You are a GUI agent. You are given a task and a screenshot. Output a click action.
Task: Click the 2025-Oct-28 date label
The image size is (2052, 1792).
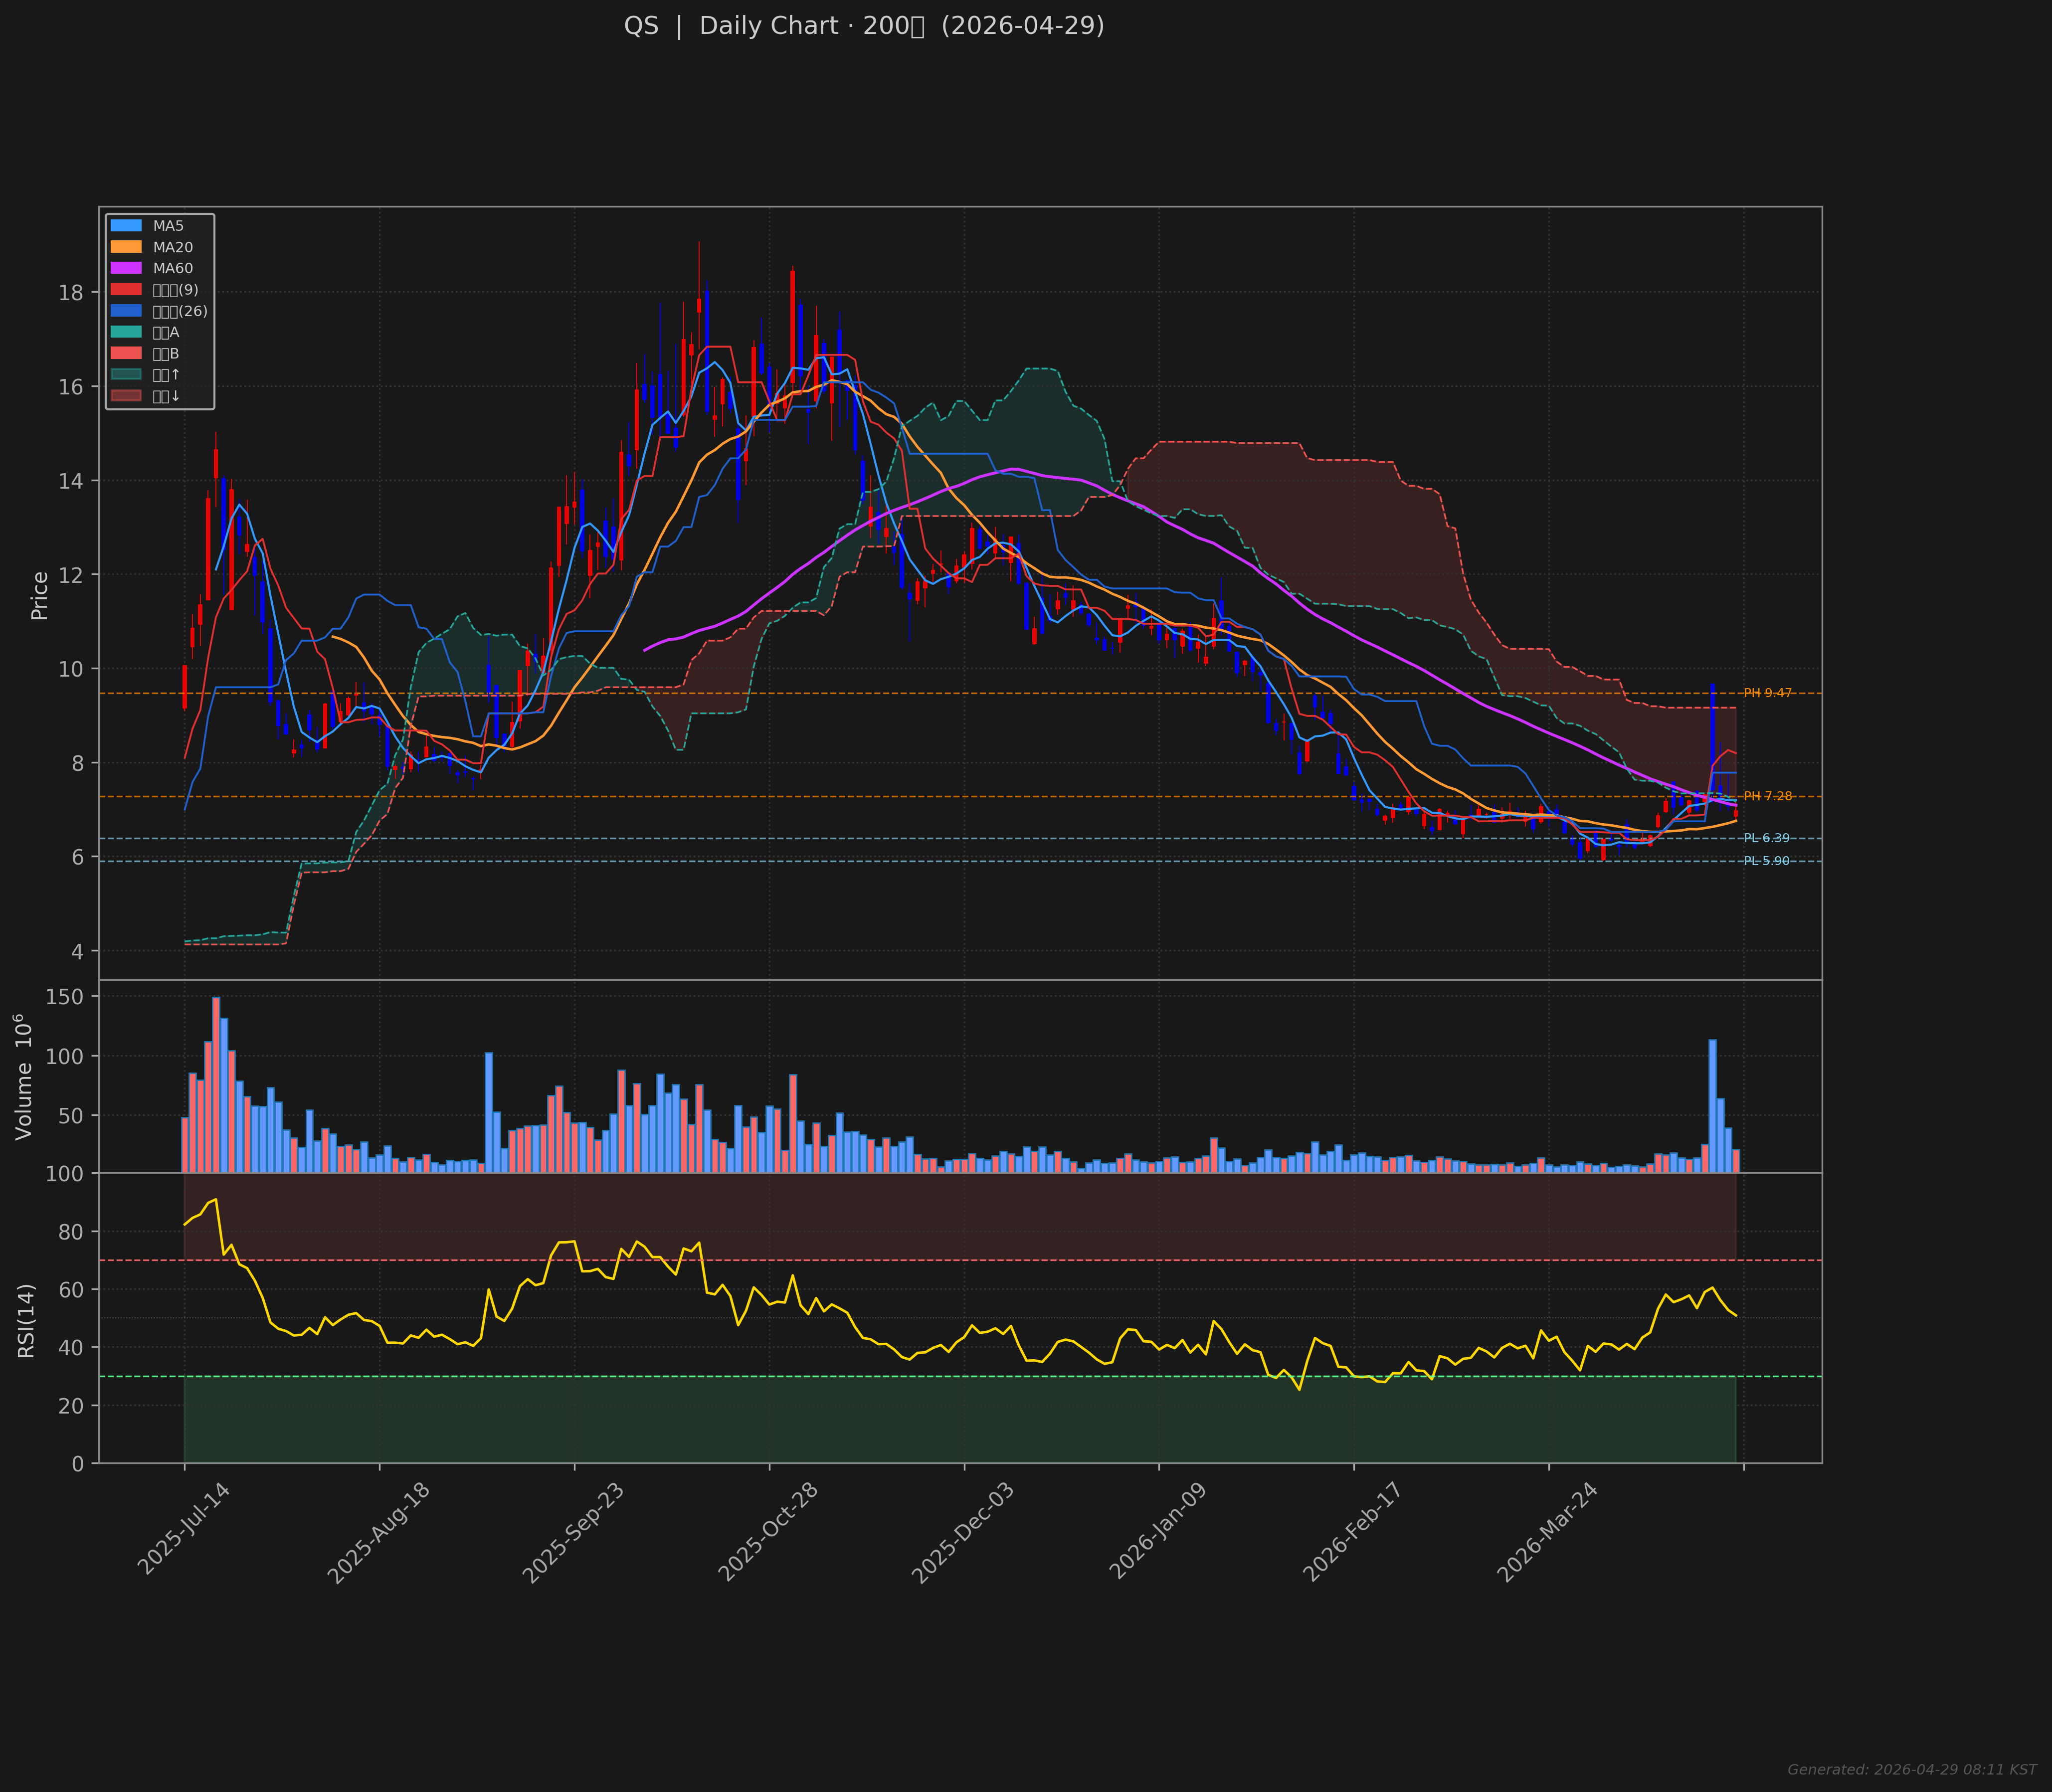[x=769, y=1532]
